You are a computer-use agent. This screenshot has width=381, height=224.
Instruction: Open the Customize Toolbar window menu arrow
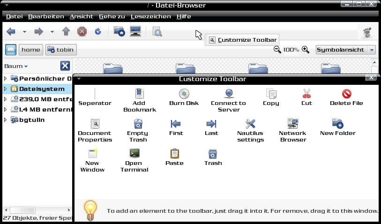79,78
